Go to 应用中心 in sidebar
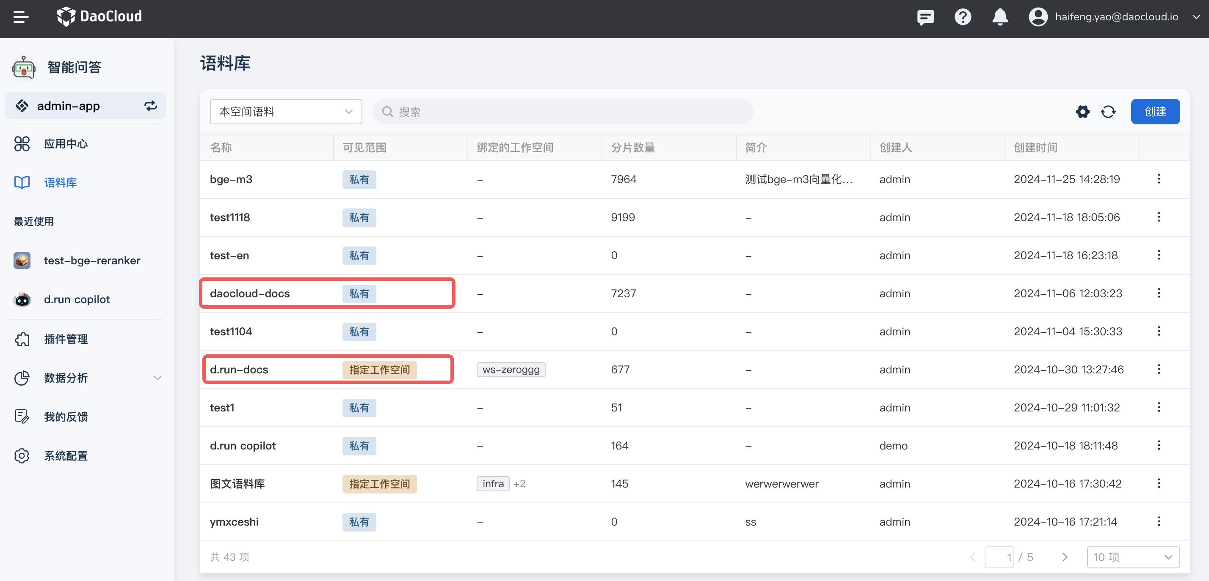The image size is (1209, 581). [66, 144]
